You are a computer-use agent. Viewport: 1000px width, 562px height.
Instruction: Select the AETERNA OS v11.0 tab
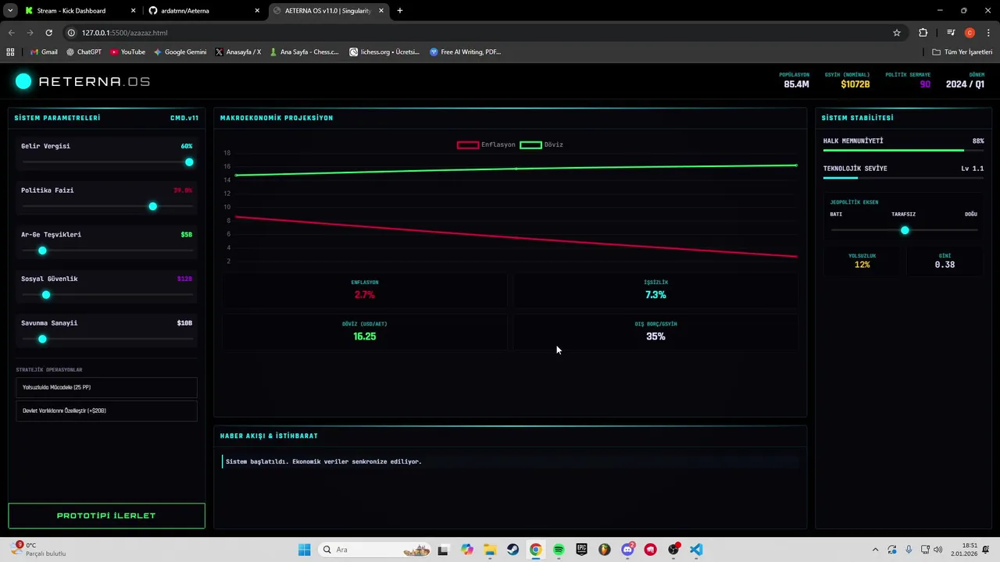[327, 11]
